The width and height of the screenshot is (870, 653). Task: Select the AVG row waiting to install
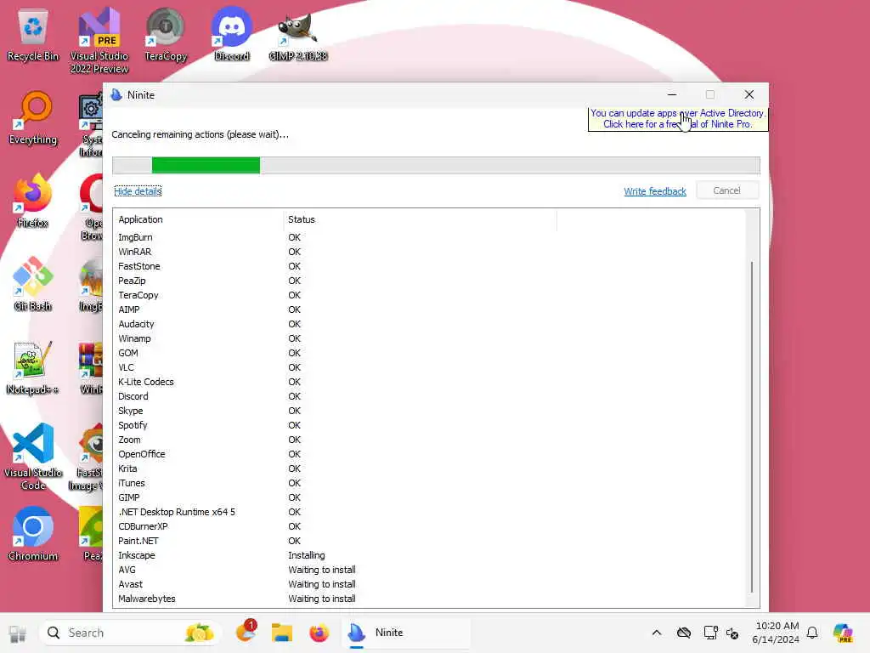tap(429, 569)
